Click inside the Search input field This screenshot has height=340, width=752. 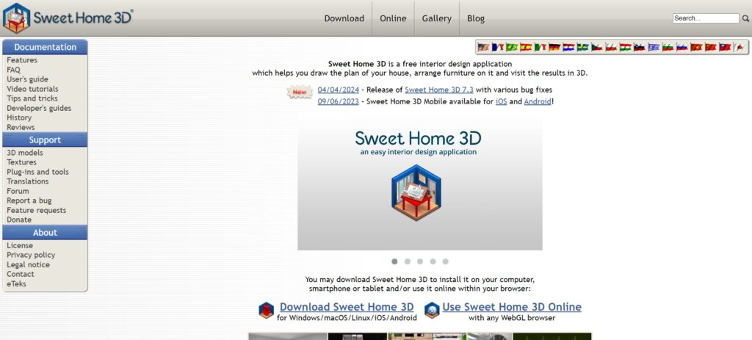pyautogui.click(x=706, y=18)
